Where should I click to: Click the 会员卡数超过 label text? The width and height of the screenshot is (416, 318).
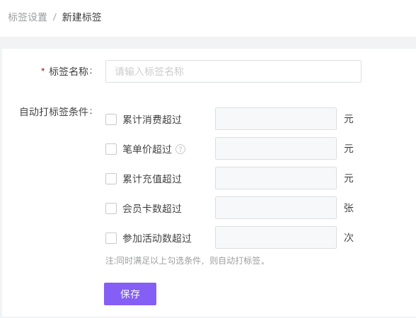(152, 208)
